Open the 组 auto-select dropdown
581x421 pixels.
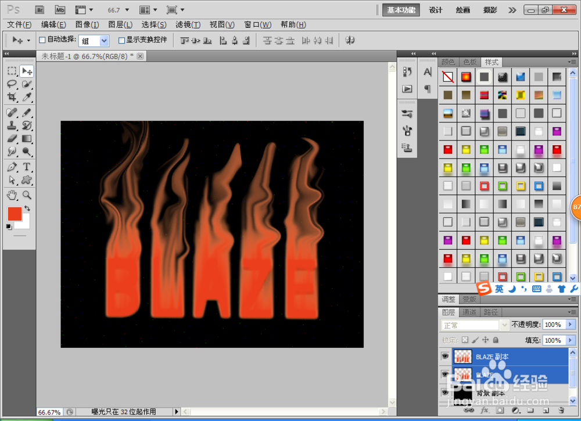(105, 41)
